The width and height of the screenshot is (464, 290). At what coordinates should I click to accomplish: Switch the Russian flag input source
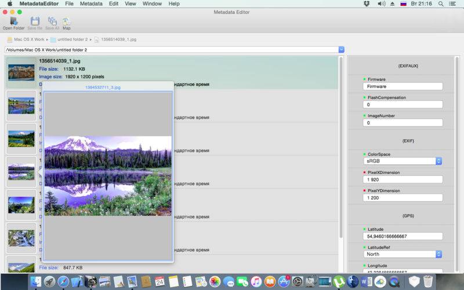403,4
